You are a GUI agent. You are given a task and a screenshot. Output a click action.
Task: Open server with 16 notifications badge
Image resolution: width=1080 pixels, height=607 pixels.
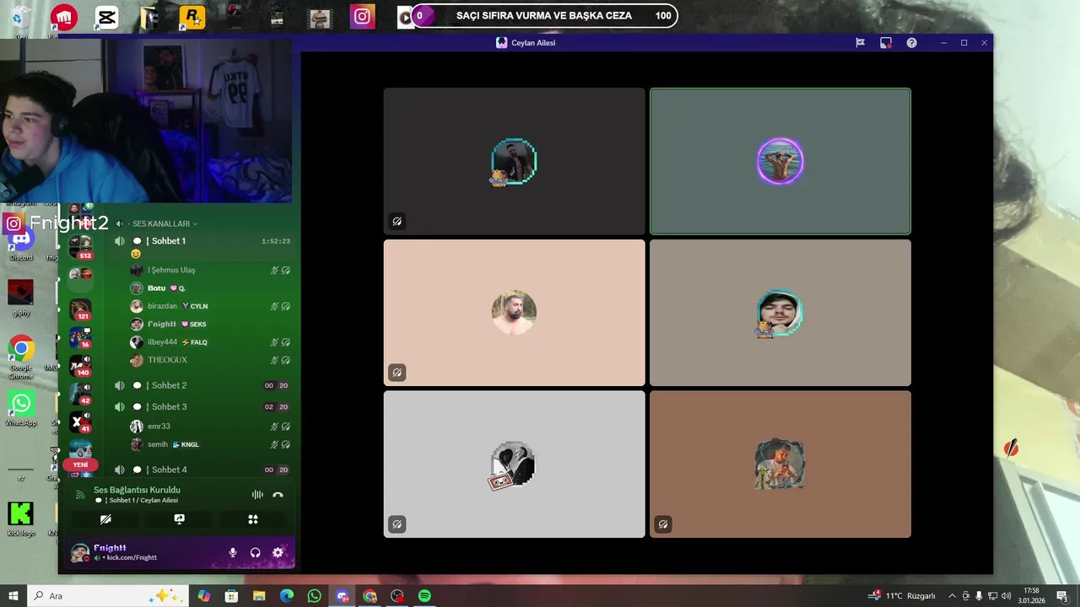tap(81, 337)
